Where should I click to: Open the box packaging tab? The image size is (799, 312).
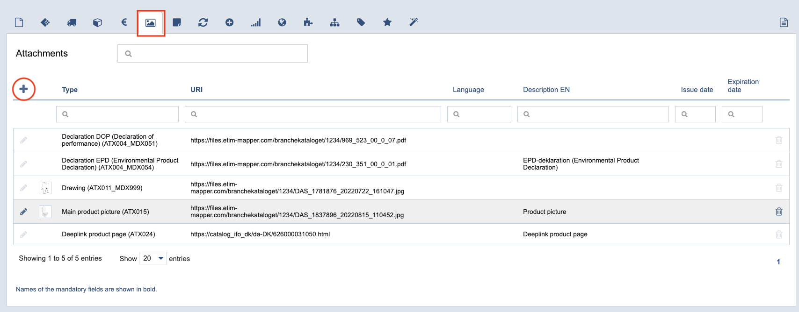pos(98,22)
